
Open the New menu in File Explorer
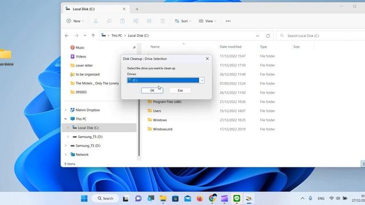point(75,21)
